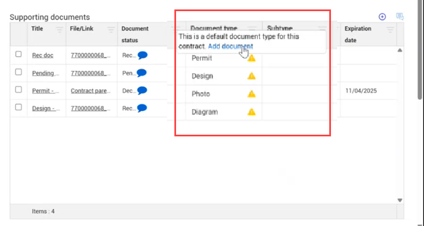
Task: Open comment bubble in Rec doc row
Action: point(143,55)
